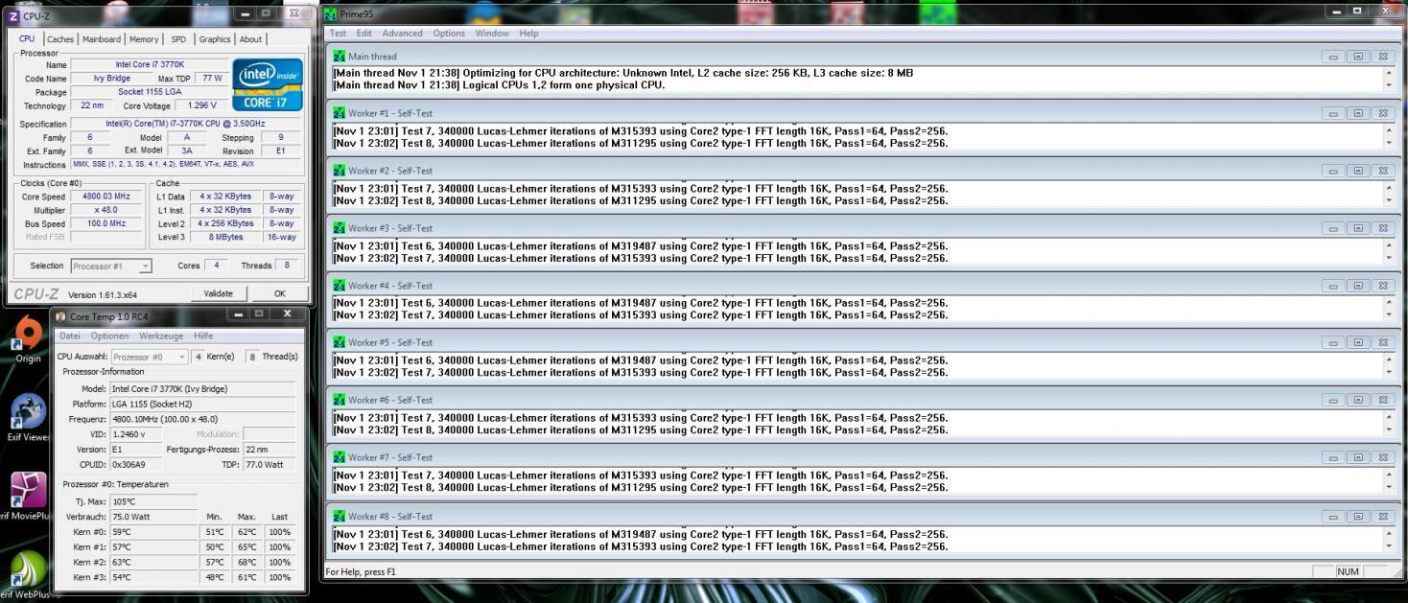Image resolution: width=1408 pixels, height=603 pixels.
Task: Click the NUM indicator in Prime95 status bar
Action: click(x=1348, y=571)
